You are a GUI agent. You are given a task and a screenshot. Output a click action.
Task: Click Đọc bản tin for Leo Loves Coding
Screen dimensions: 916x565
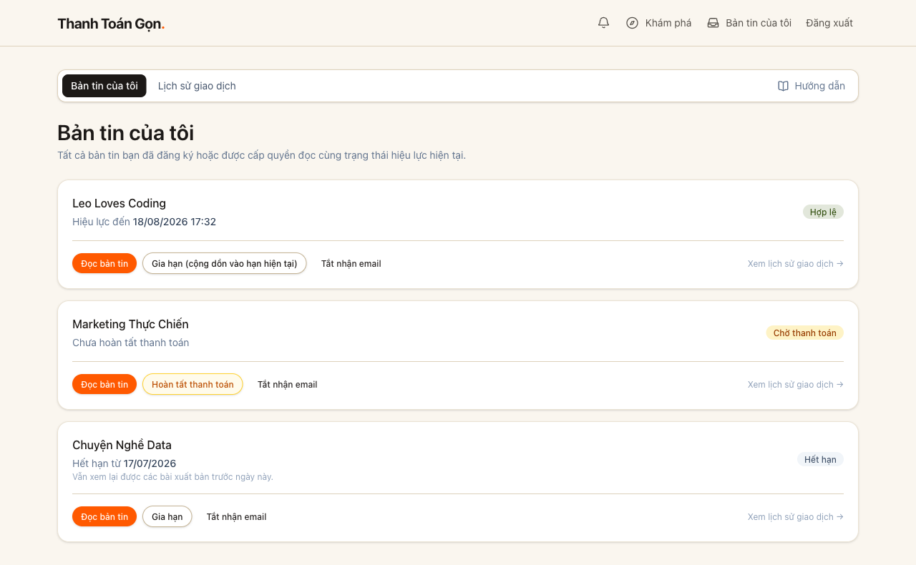point(104,263)
